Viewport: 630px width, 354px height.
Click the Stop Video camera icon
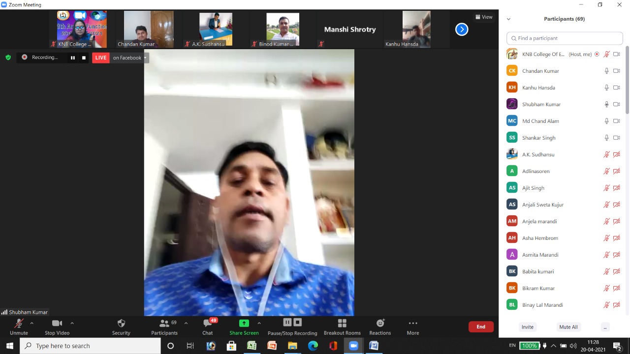click(x=57, y=323)
